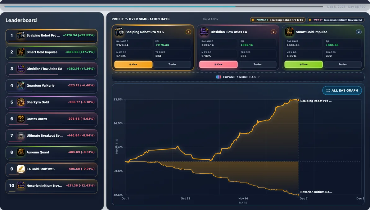Click the max DD value 6.16%
The width and height of the screenshot is (370, 210).
[206, 56]
